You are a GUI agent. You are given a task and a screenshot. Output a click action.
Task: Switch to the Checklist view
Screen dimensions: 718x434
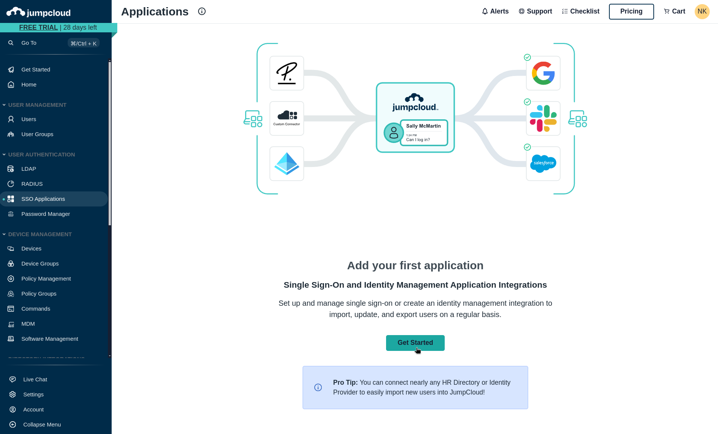(580, 11)
